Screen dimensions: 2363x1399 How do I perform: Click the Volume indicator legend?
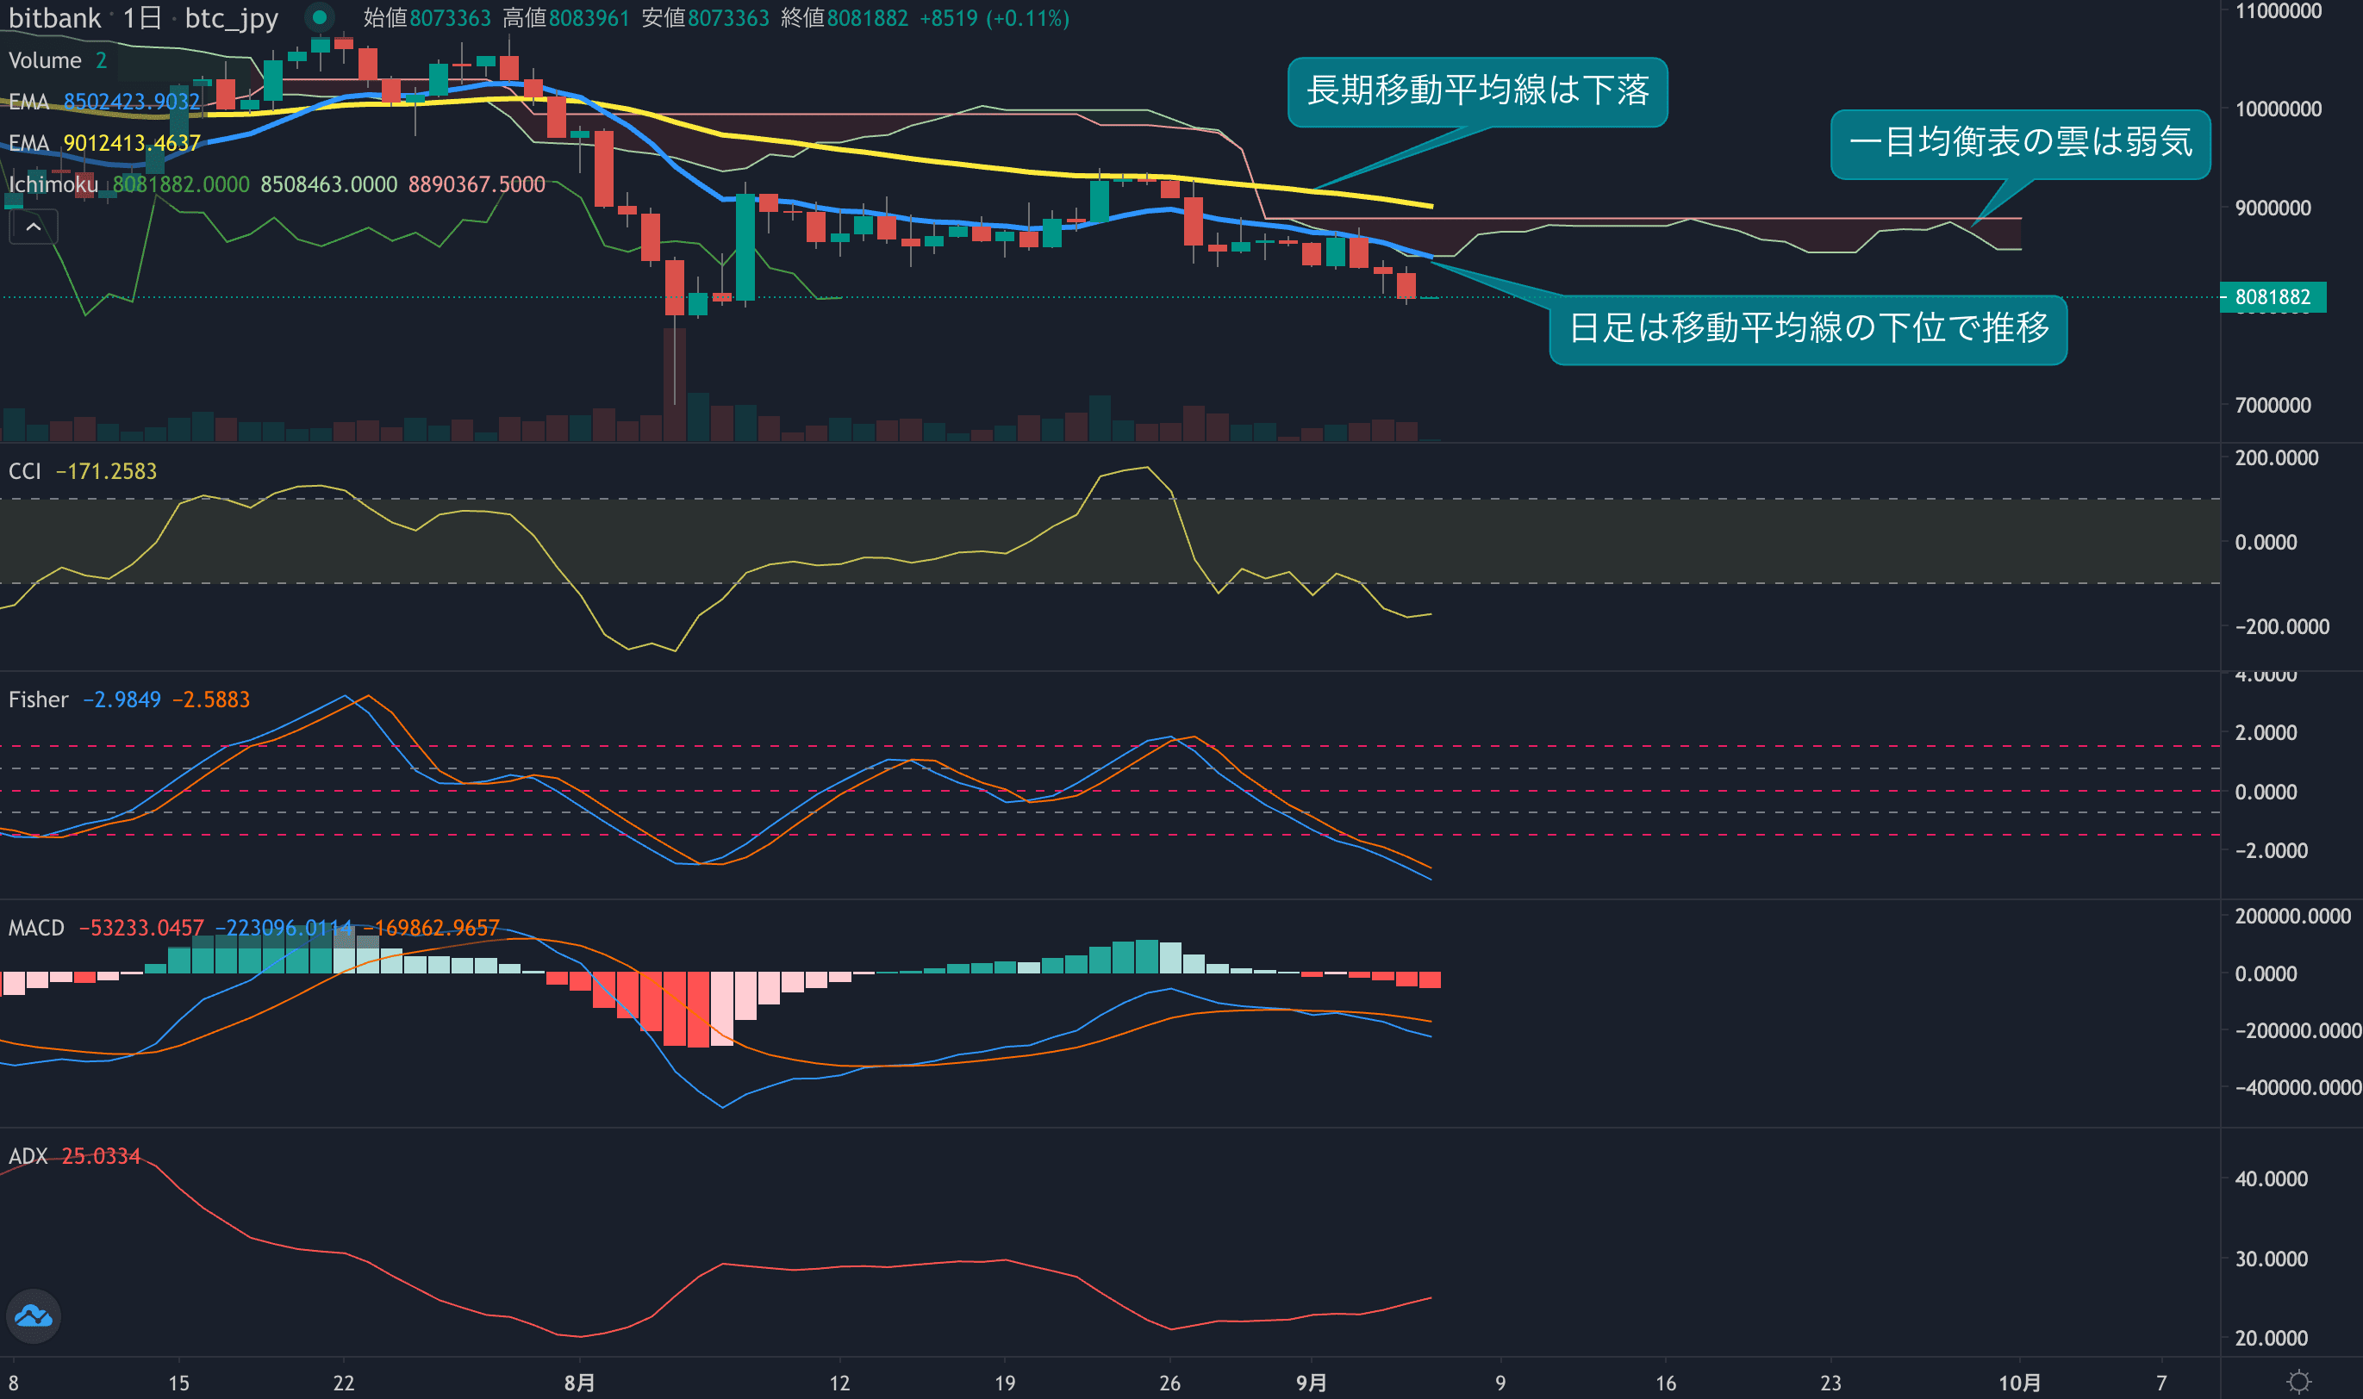[x=44, y=60]
